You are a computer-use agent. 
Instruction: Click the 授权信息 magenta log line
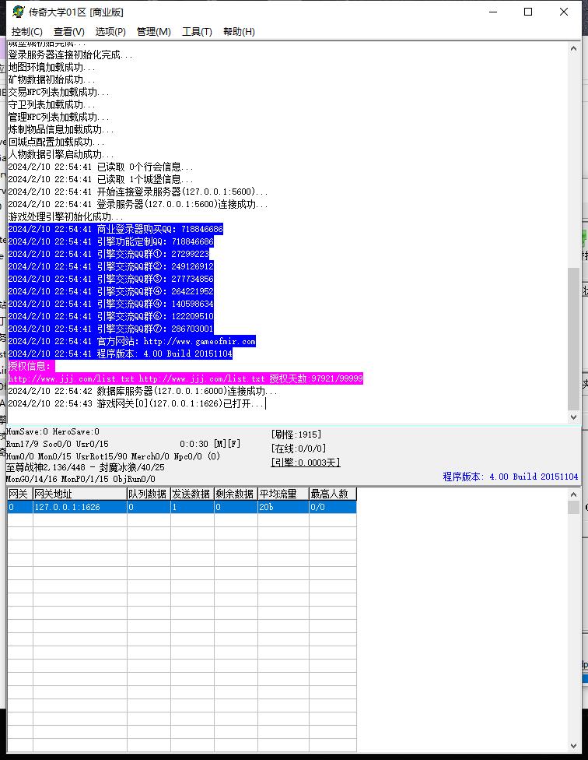click(31, 367)
